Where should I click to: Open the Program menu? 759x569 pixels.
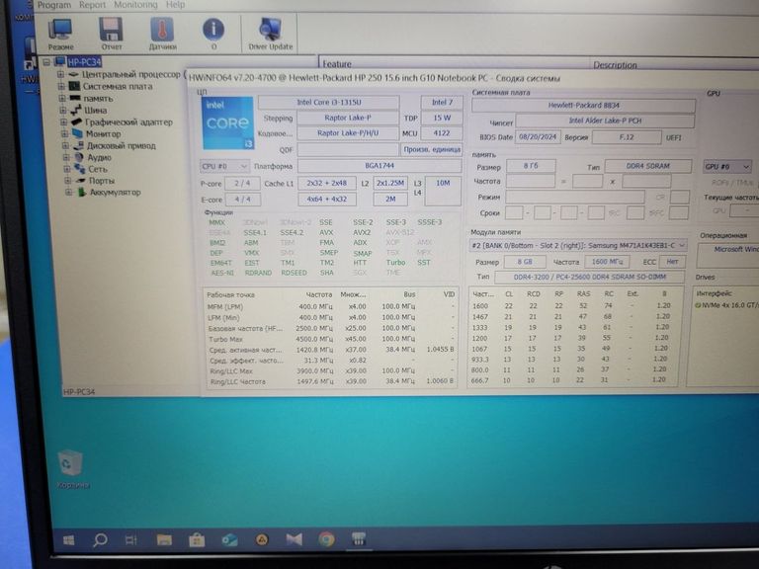(53, 5)
